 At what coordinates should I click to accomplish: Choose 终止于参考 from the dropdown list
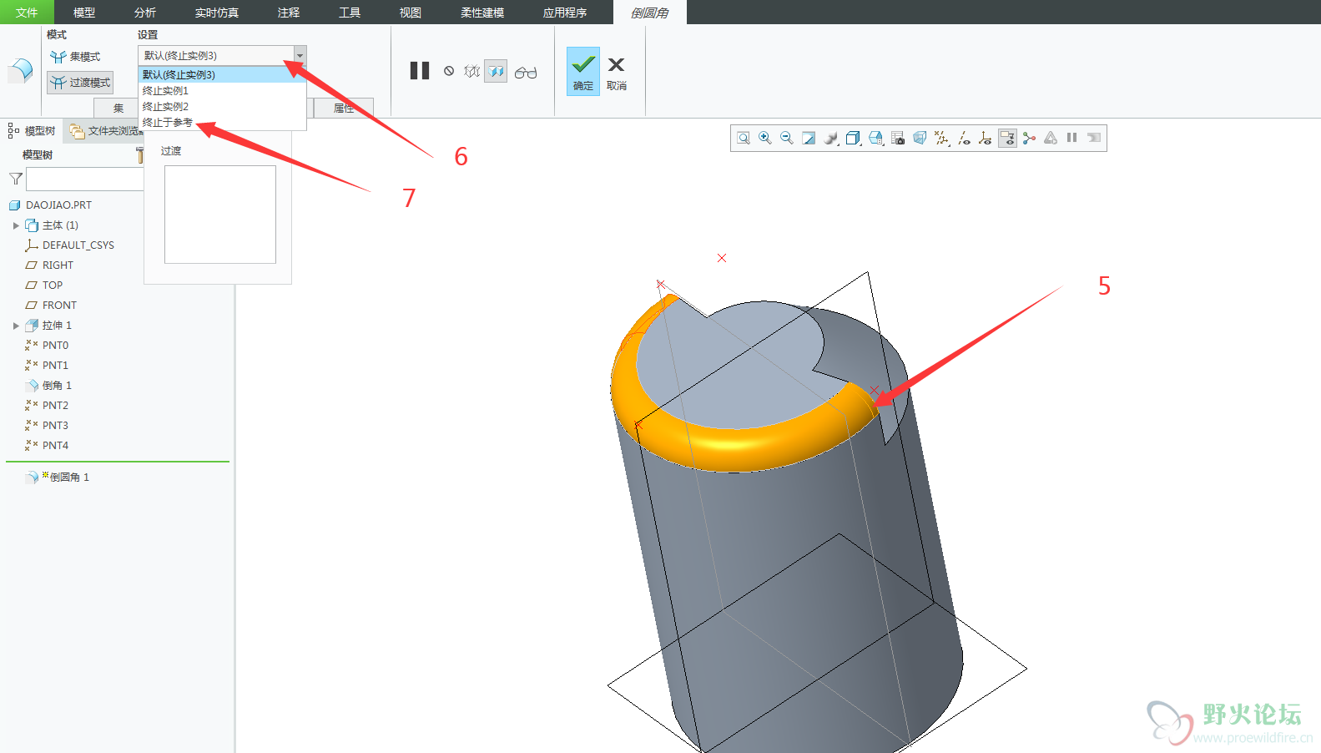tap(222, 122)
